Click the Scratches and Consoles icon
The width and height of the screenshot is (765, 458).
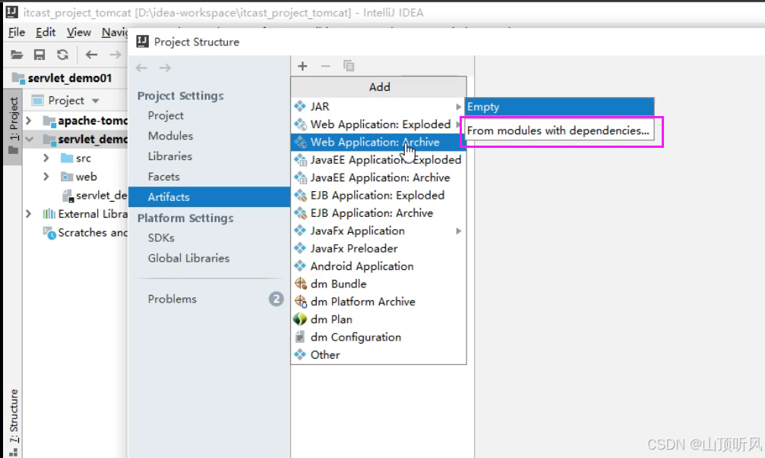[49, 233]
